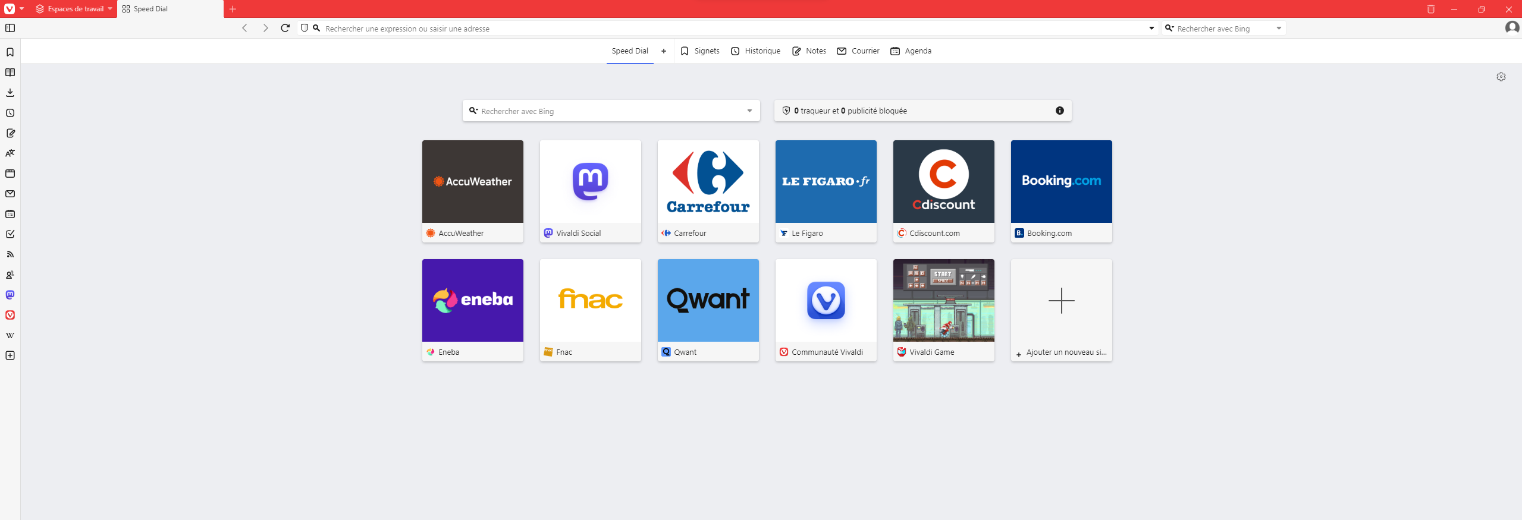Open the Vivaldi main menu icon
Screen dimensions: 1522x520
10,9
